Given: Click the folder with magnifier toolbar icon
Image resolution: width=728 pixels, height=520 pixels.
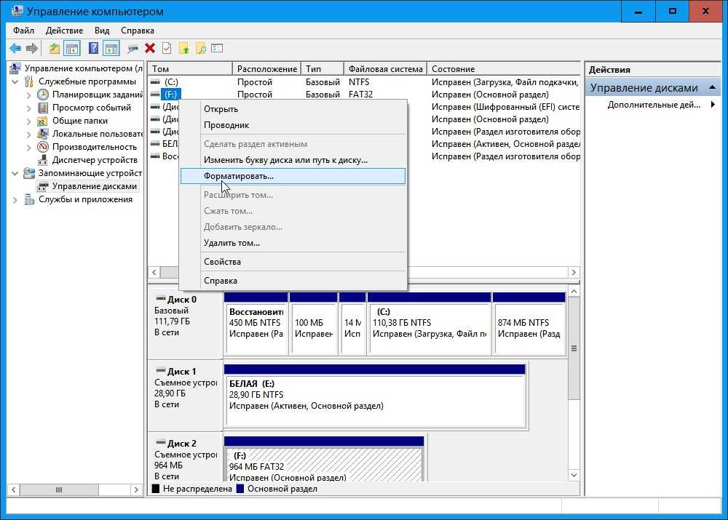Looking at the screenshot, I should coord(200,49).
